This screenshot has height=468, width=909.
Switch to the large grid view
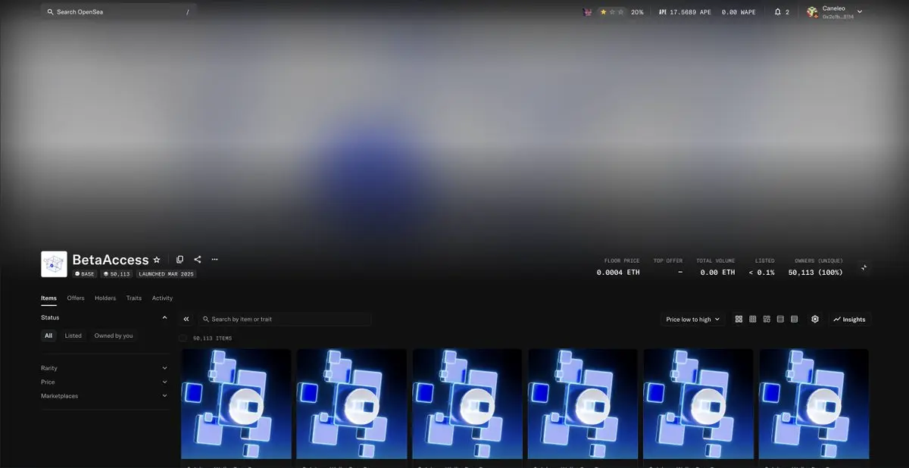739,319
